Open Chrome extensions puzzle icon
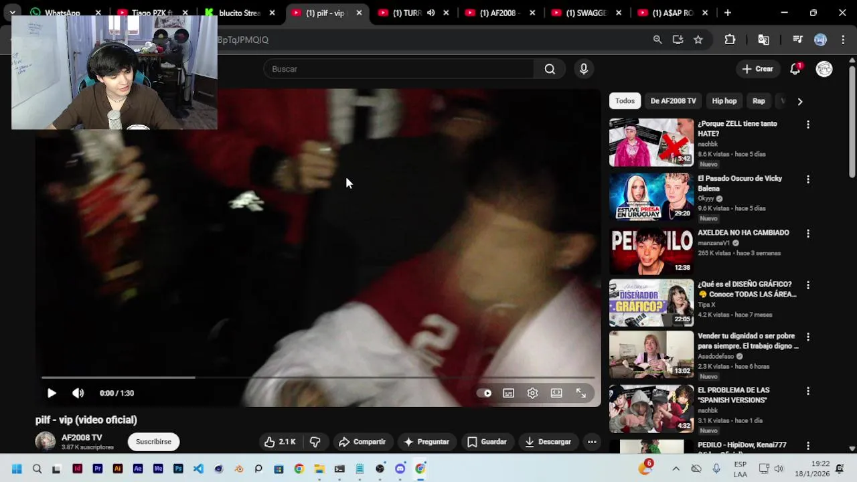Image resolution: width=857 pixels, height=482 pixels. 730,39
